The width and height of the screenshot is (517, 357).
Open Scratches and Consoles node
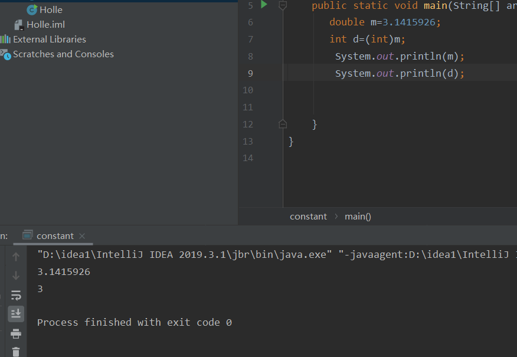coord(63,54)
